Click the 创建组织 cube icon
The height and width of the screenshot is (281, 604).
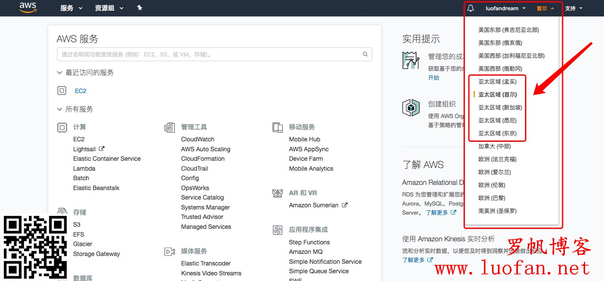(x=411, y=108)
